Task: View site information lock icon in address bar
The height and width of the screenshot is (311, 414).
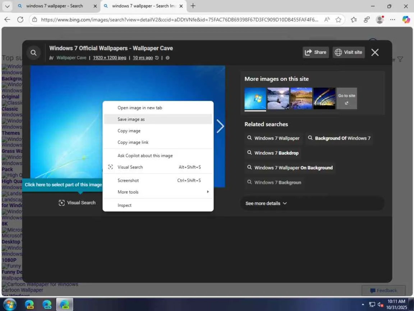Action: click(x=34, y=19)
